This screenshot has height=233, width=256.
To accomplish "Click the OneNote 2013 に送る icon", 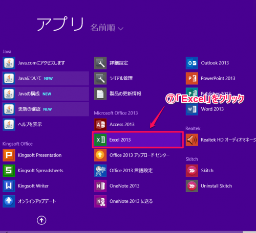I will [x=100, y=201].
